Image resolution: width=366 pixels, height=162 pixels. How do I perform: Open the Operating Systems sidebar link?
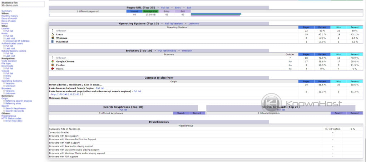[11, 81]
